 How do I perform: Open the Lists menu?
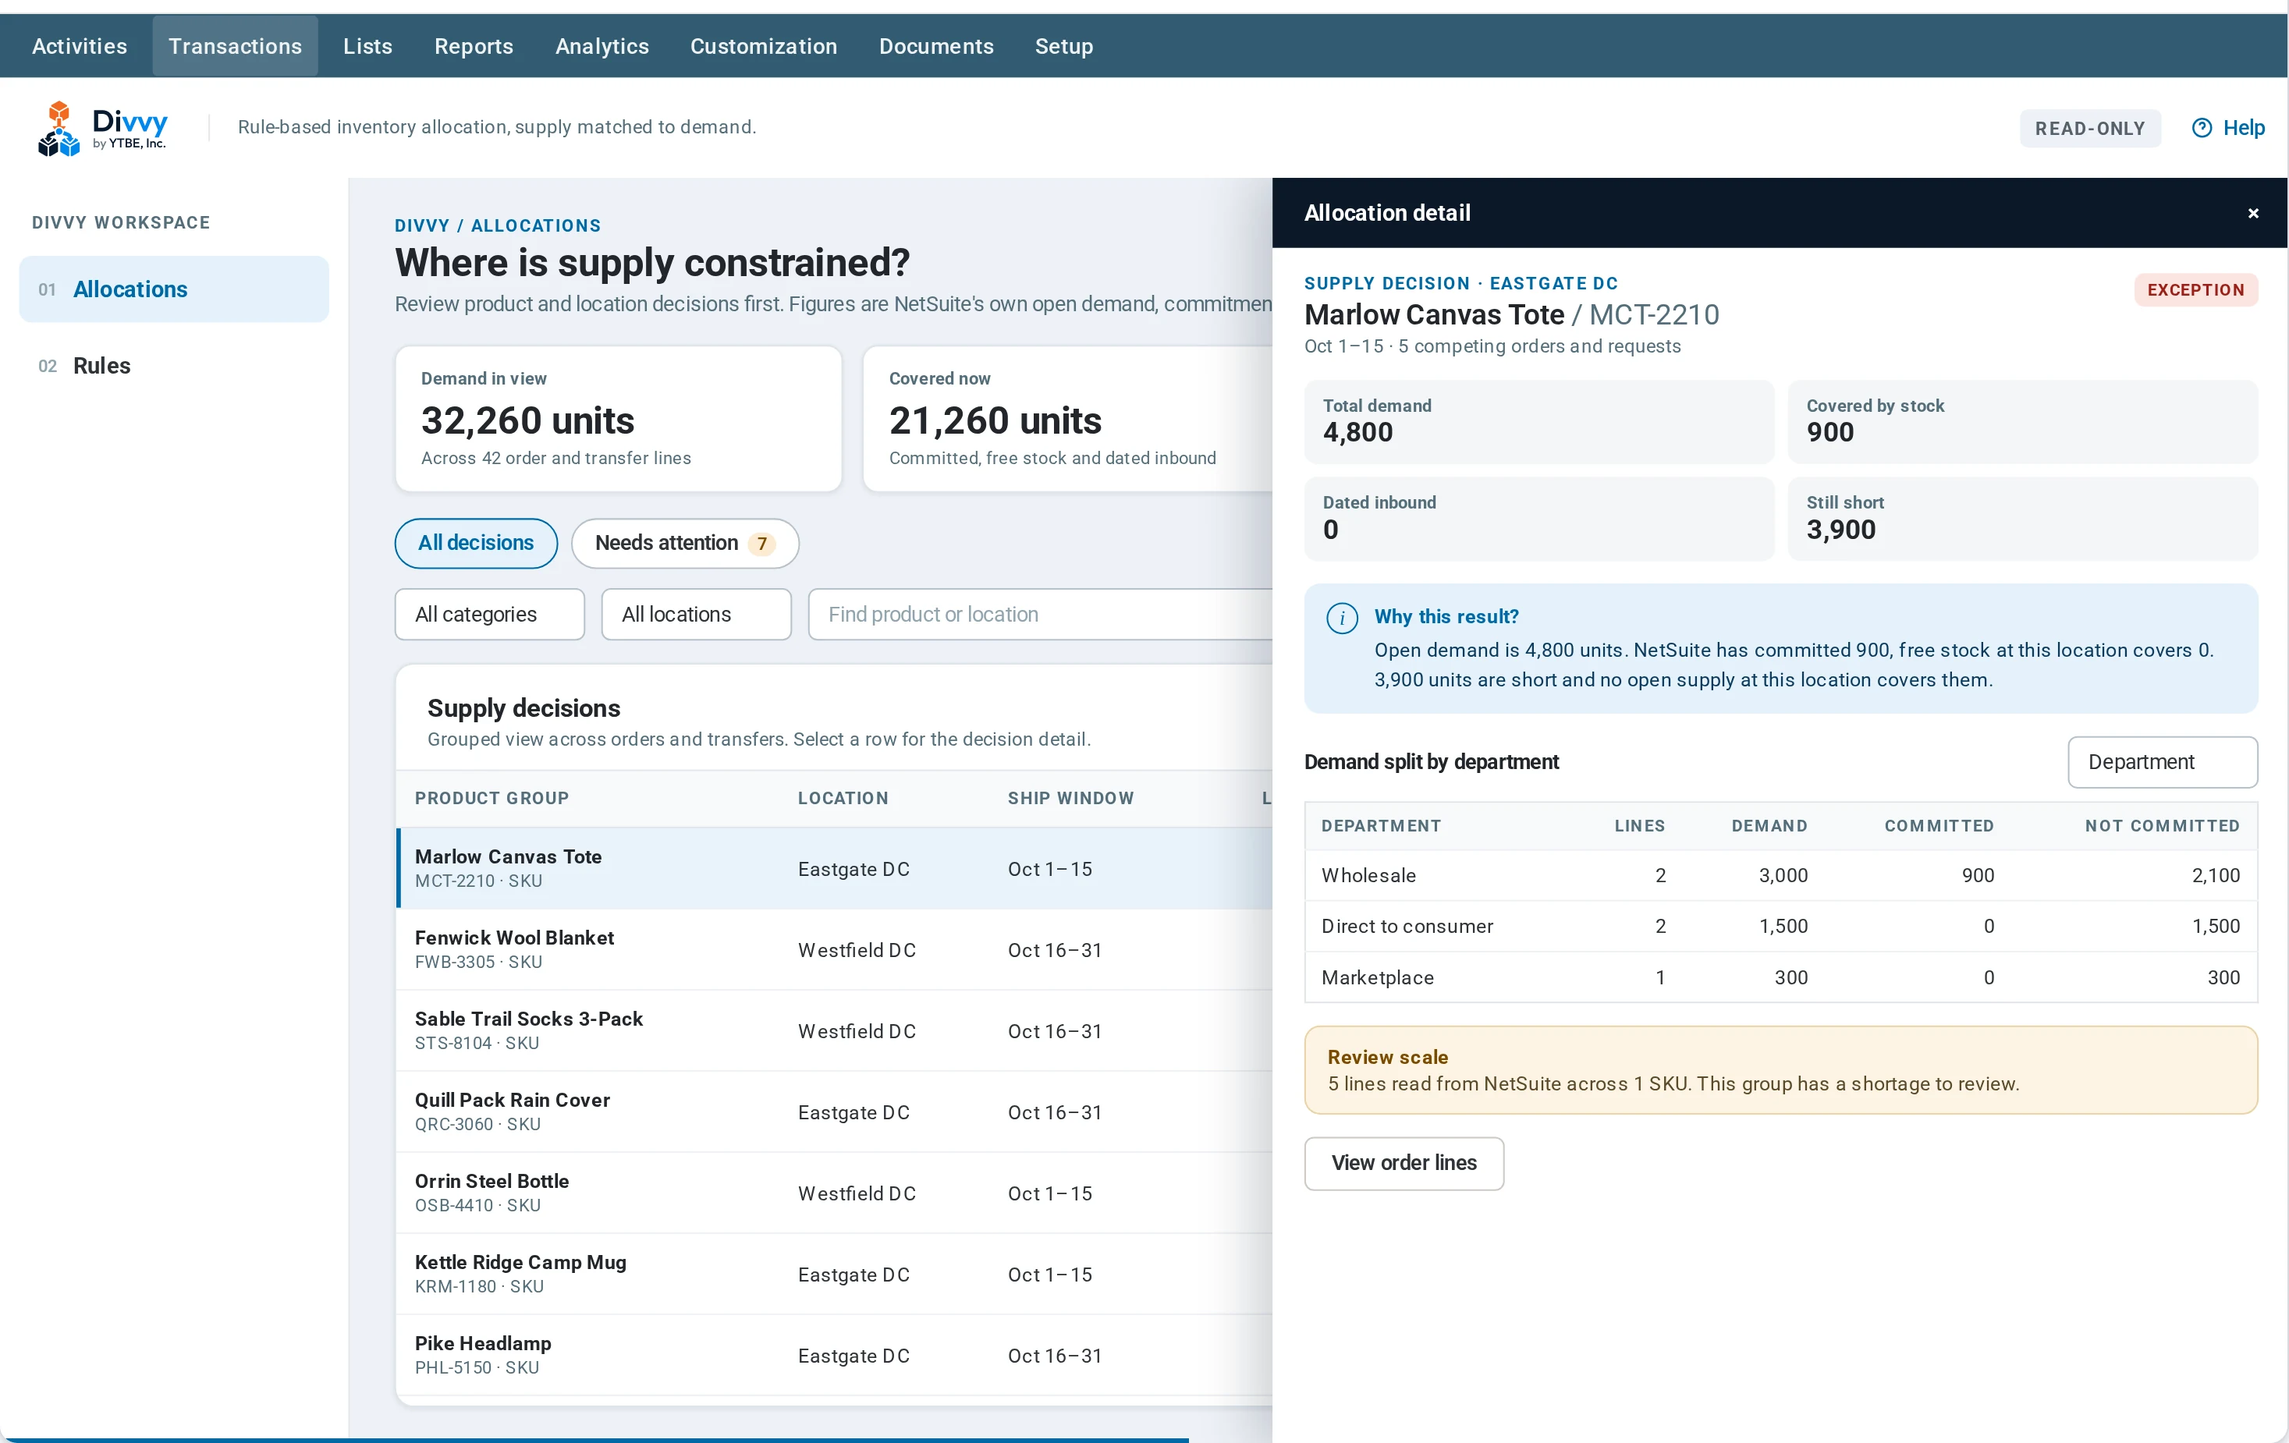[x=368, y=45]
